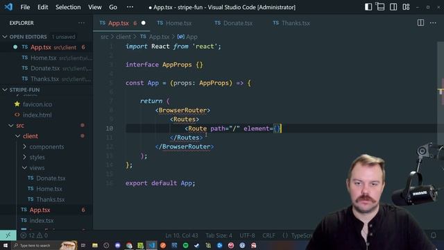Click Ln 10, Col 43 status item

tap(182, 235)
